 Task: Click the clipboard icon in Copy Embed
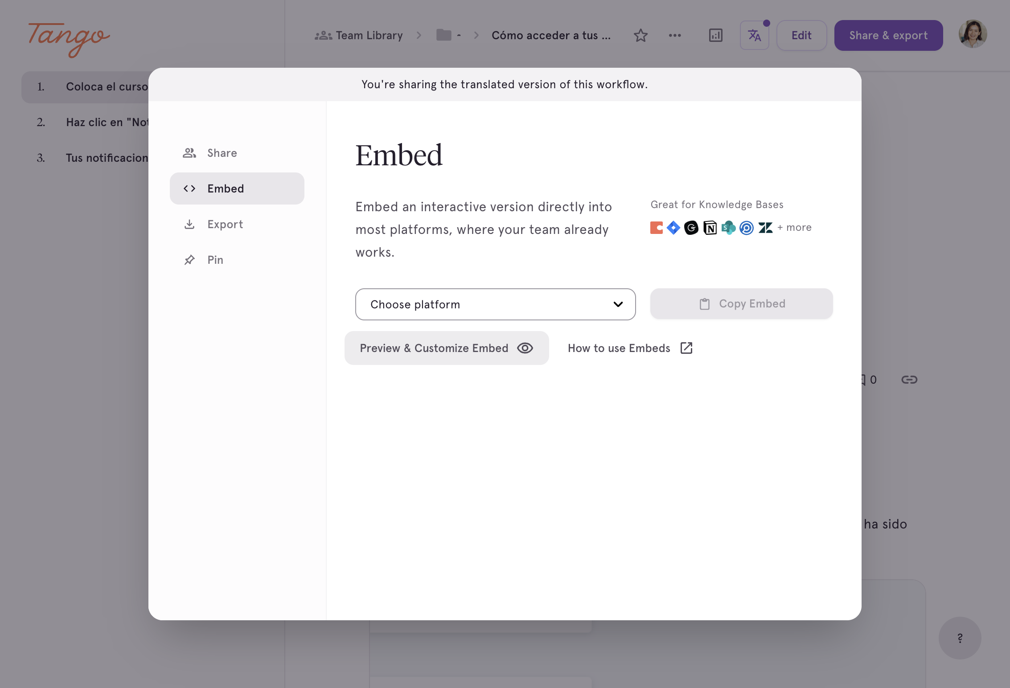[x=704, y=304]
